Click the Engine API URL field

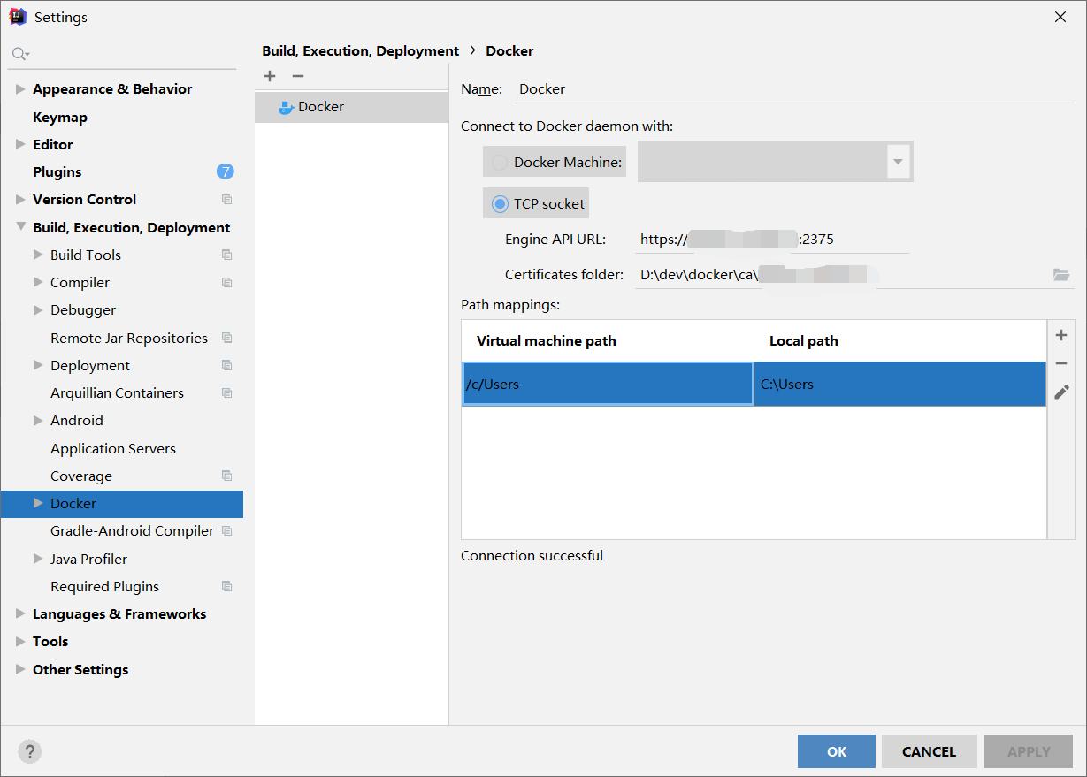pos(769,240)
